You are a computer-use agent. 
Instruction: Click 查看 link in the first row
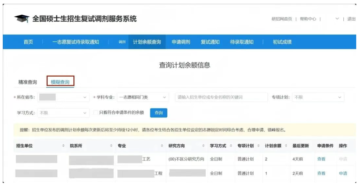click(x=321, y=159)
